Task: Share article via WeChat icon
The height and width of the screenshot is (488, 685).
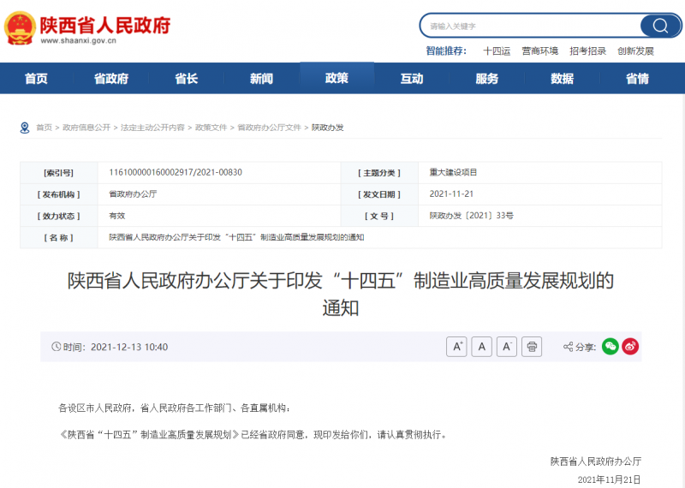Action: (x=611, y=347)
